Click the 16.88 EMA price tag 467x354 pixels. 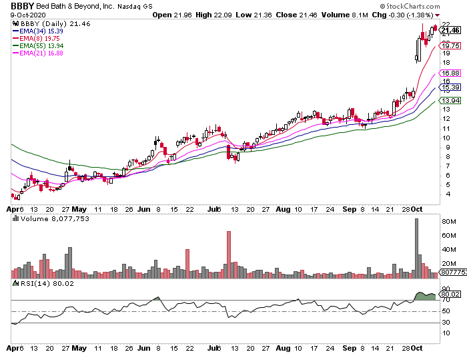[x=450, y=73]
